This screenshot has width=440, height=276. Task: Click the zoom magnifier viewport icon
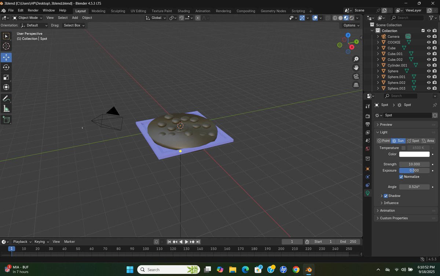(x=356, y=59)
